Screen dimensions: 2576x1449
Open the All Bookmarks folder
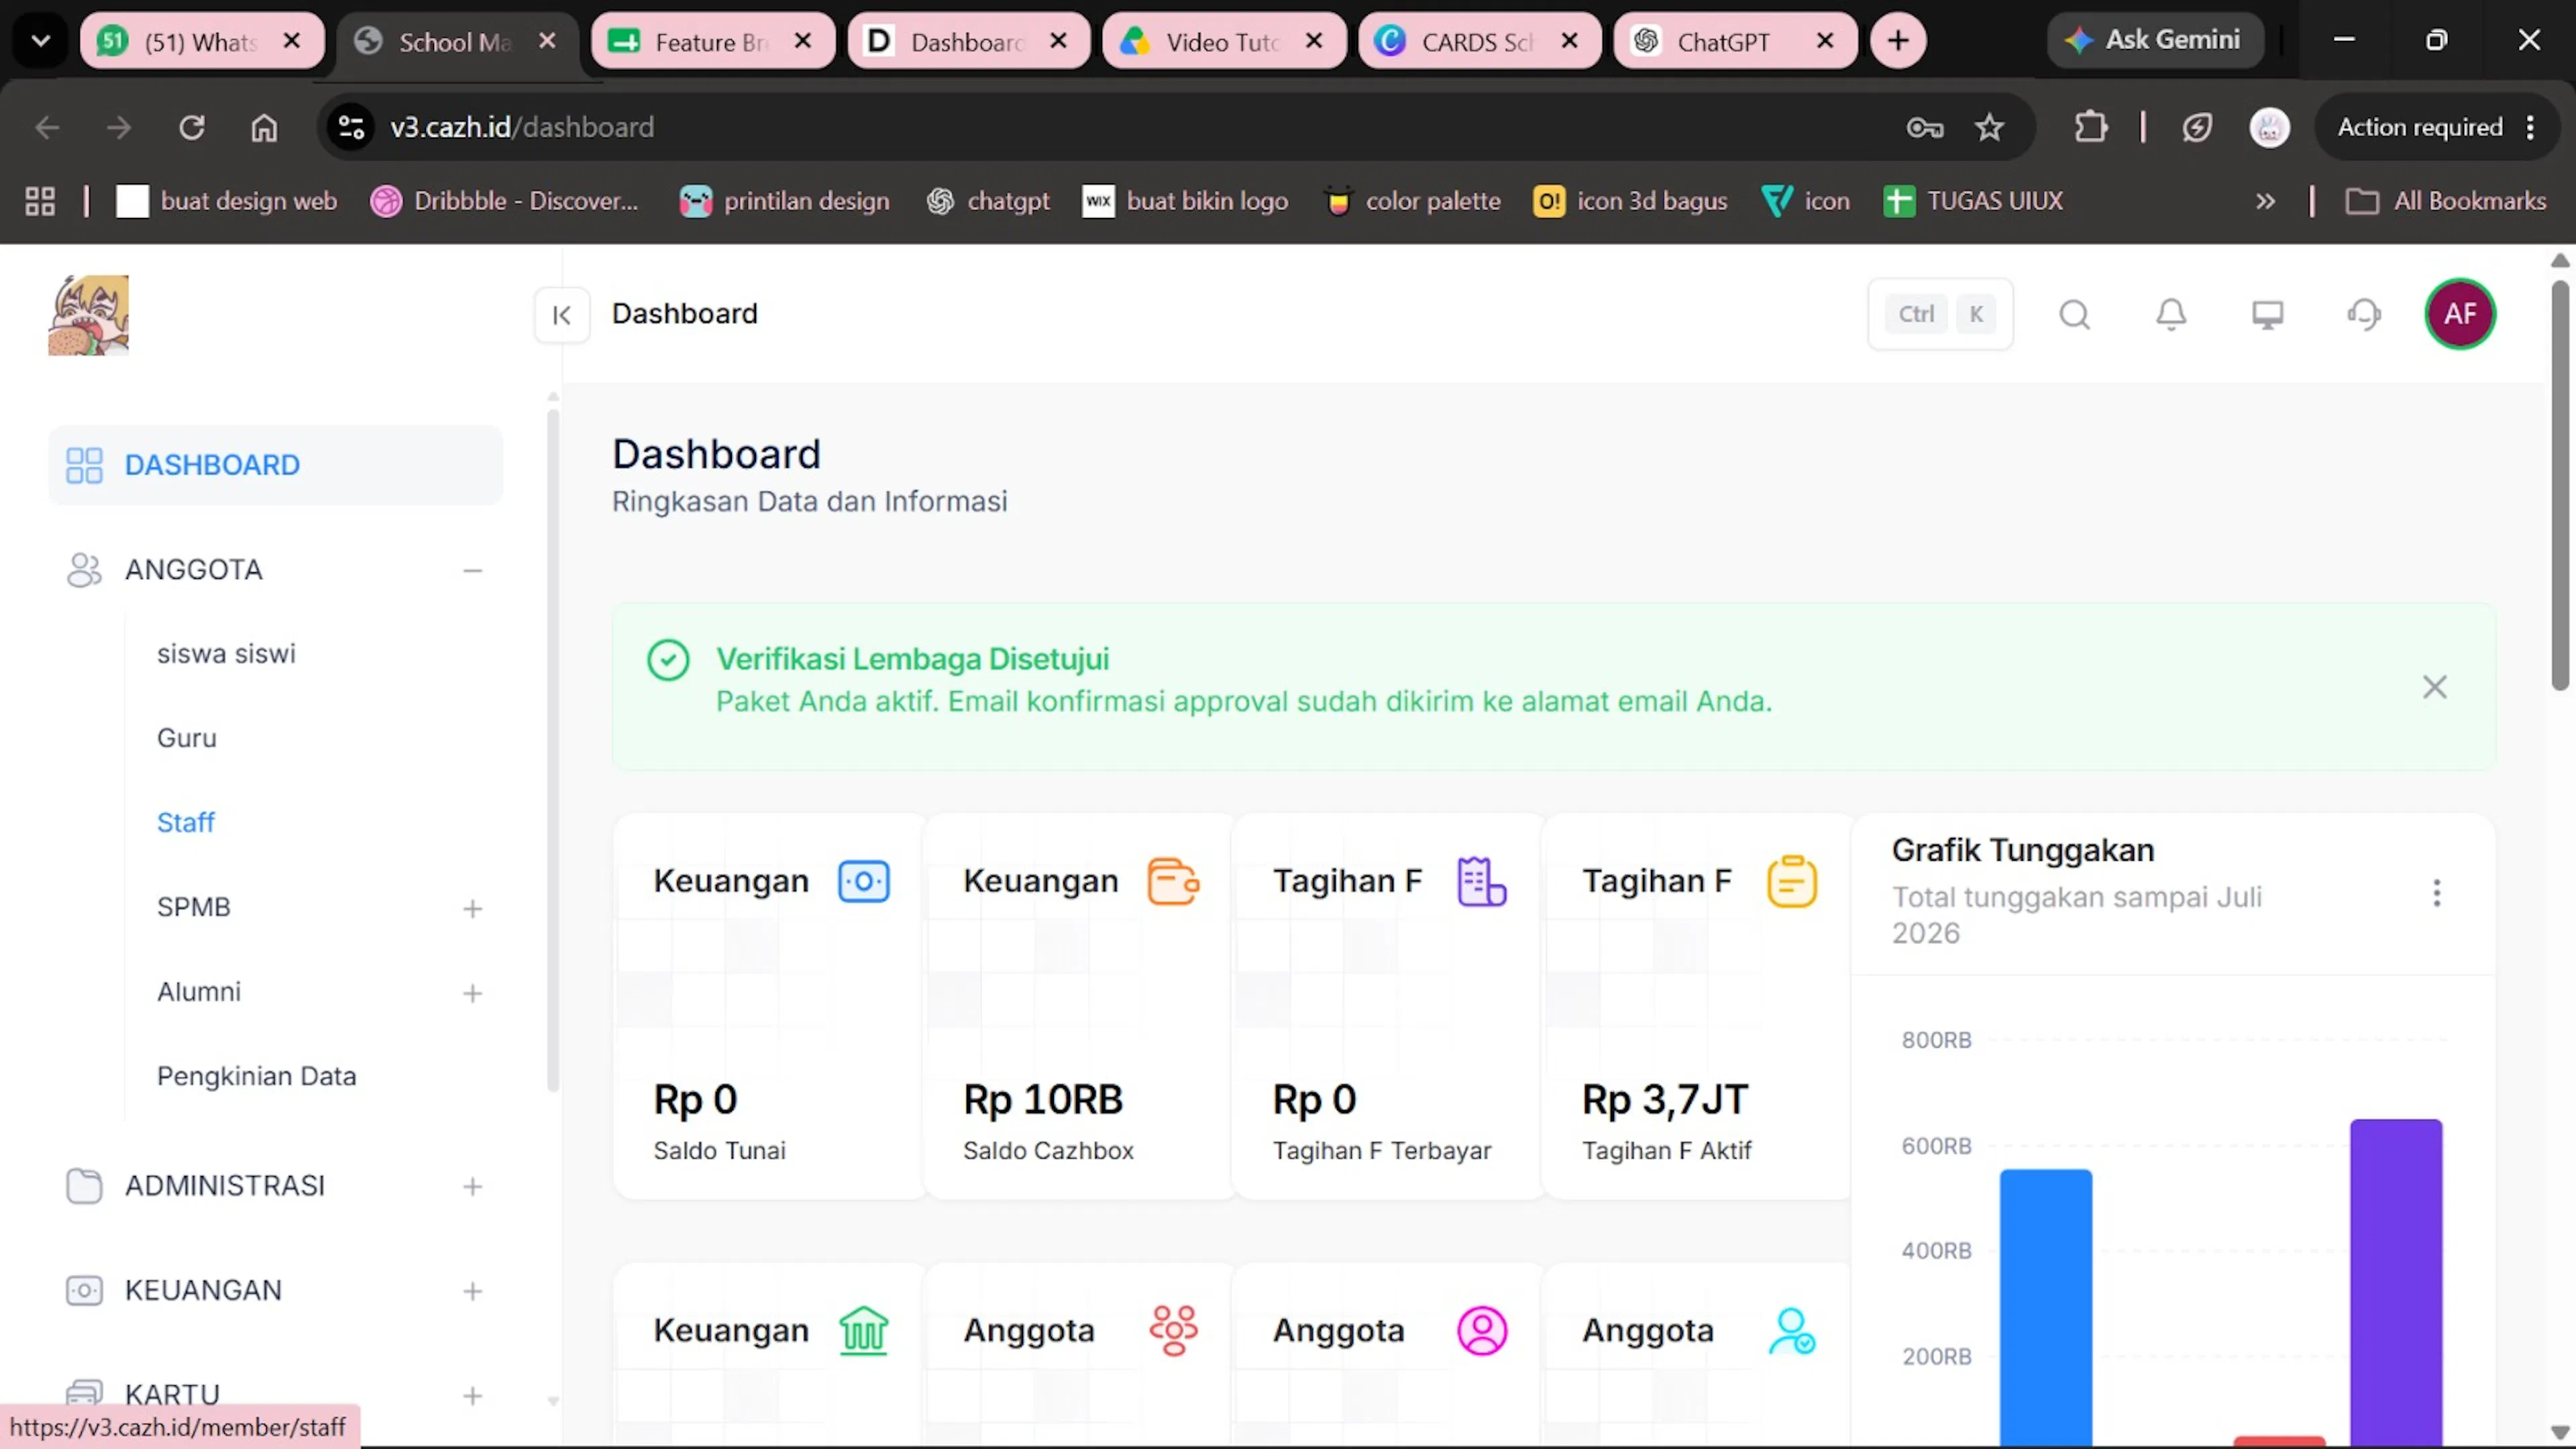(2446, 201)
